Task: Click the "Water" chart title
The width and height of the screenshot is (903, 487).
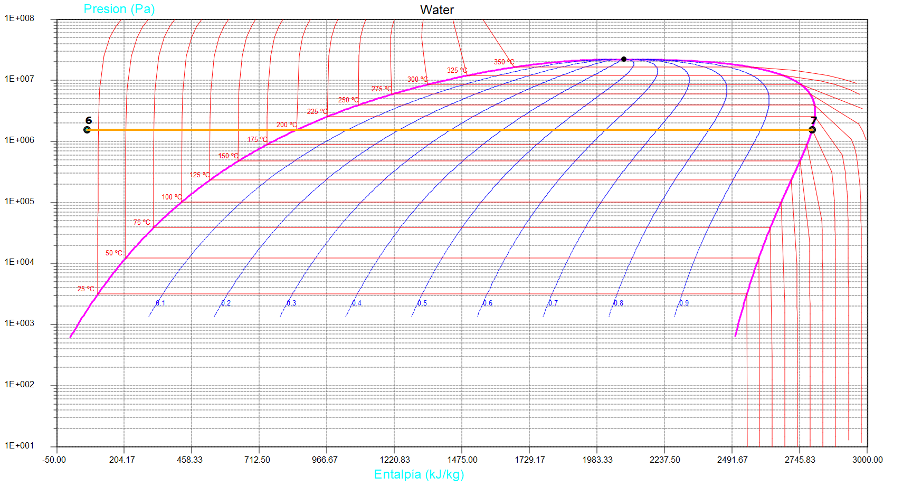Action: [x=436, y=10]
